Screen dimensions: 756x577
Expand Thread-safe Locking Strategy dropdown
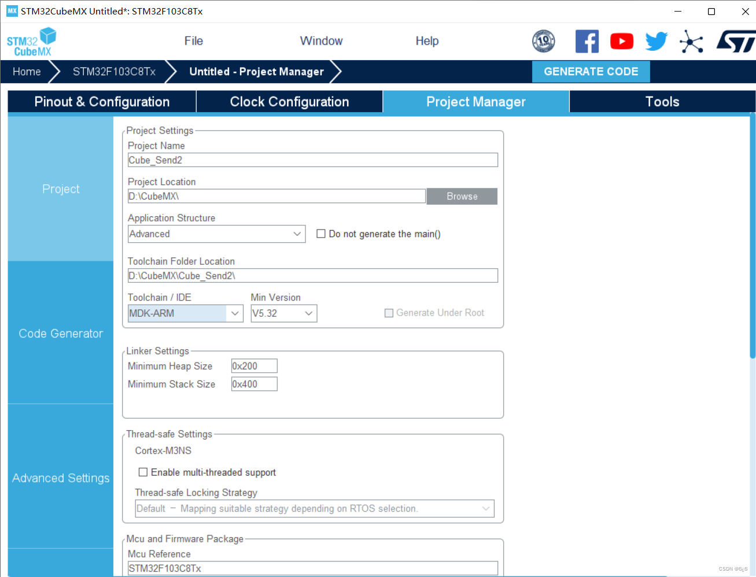click(x=315, y=508)
